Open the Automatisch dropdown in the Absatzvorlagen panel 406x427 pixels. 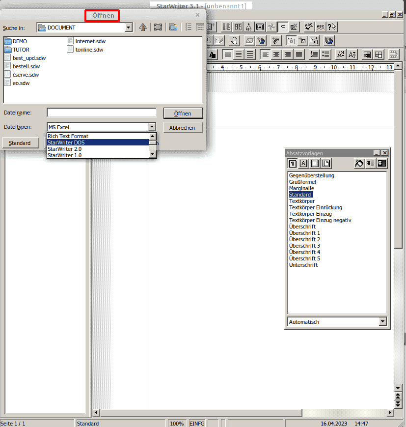[x=382, y=322]
